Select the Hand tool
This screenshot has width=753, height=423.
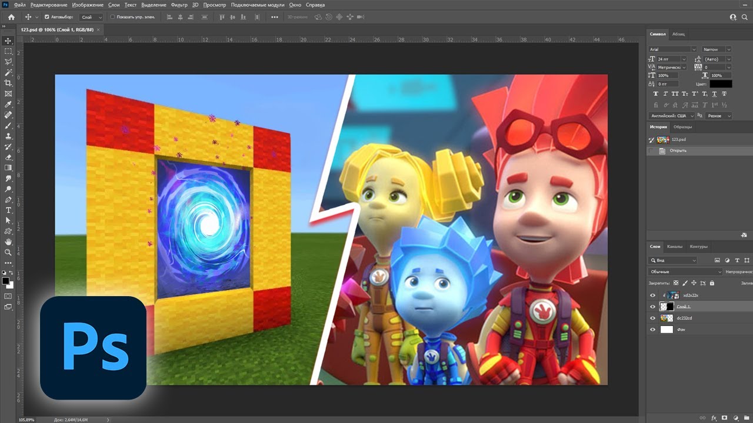pyautogui.click(x=8, y=241)
